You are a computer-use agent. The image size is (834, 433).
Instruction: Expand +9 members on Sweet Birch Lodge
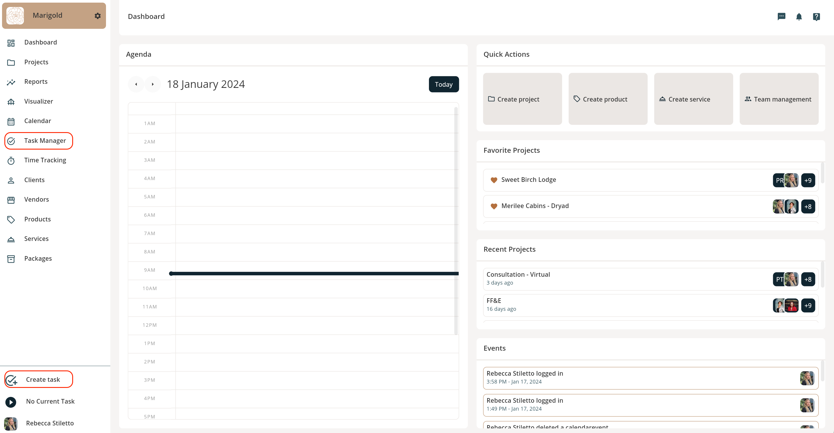click(808, 180)
